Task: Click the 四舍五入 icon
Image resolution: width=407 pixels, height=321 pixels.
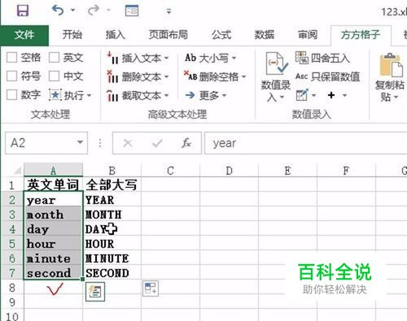Action: (302, 58)
